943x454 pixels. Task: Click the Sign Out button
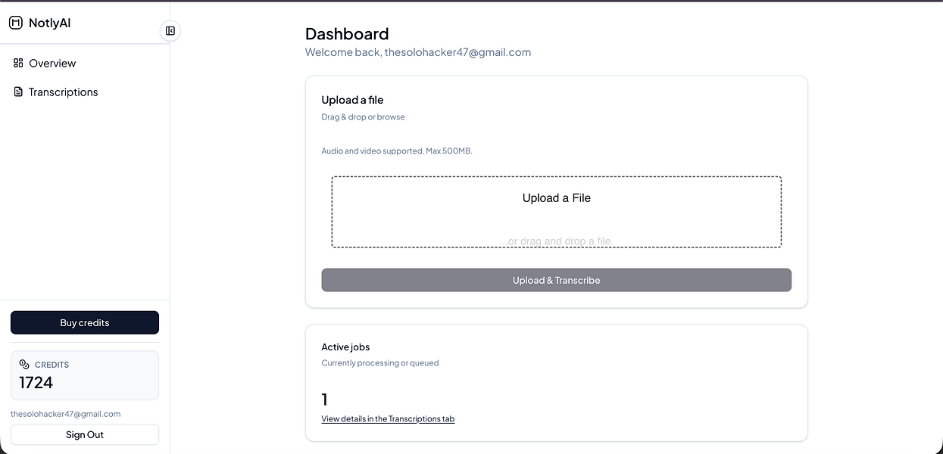coord(85,434)
